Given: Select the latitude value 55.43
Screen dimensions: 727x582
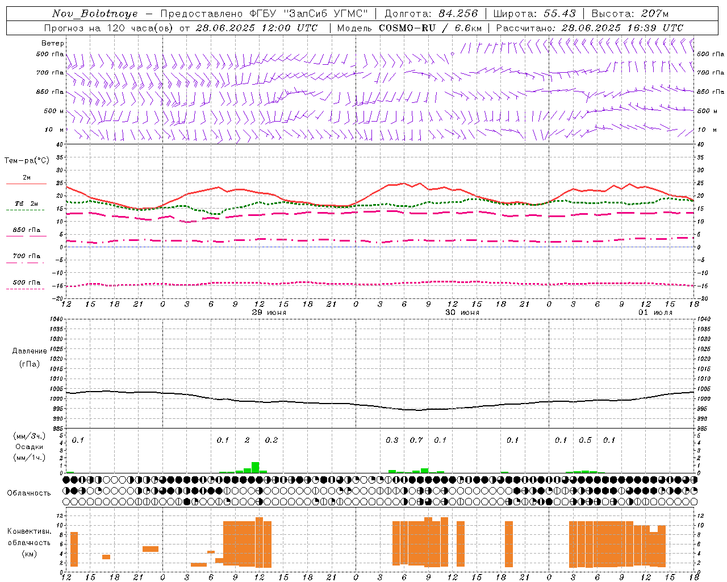Looking at the screenshot, I should [x=559, y=14].
